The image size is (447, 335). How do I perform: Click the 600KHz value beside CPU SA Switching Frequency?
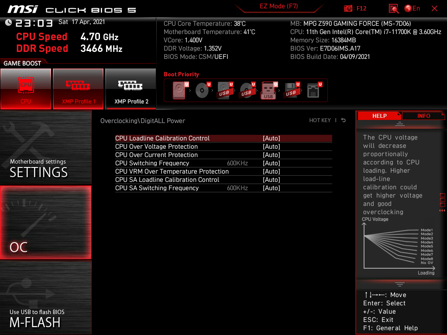237,188
